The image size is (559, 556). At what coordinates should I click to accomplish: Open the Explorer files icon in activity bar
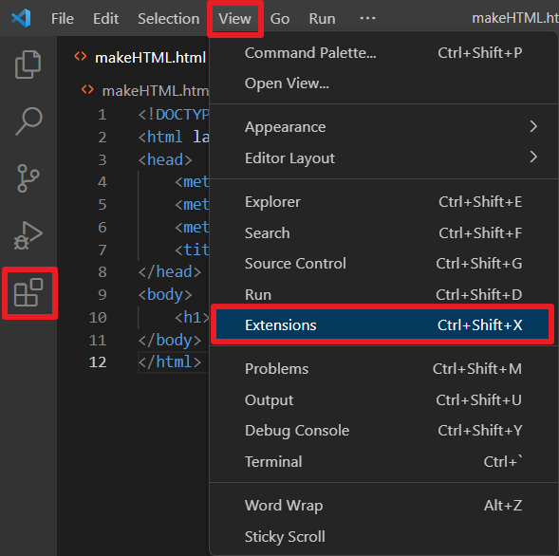pos(28,65)
